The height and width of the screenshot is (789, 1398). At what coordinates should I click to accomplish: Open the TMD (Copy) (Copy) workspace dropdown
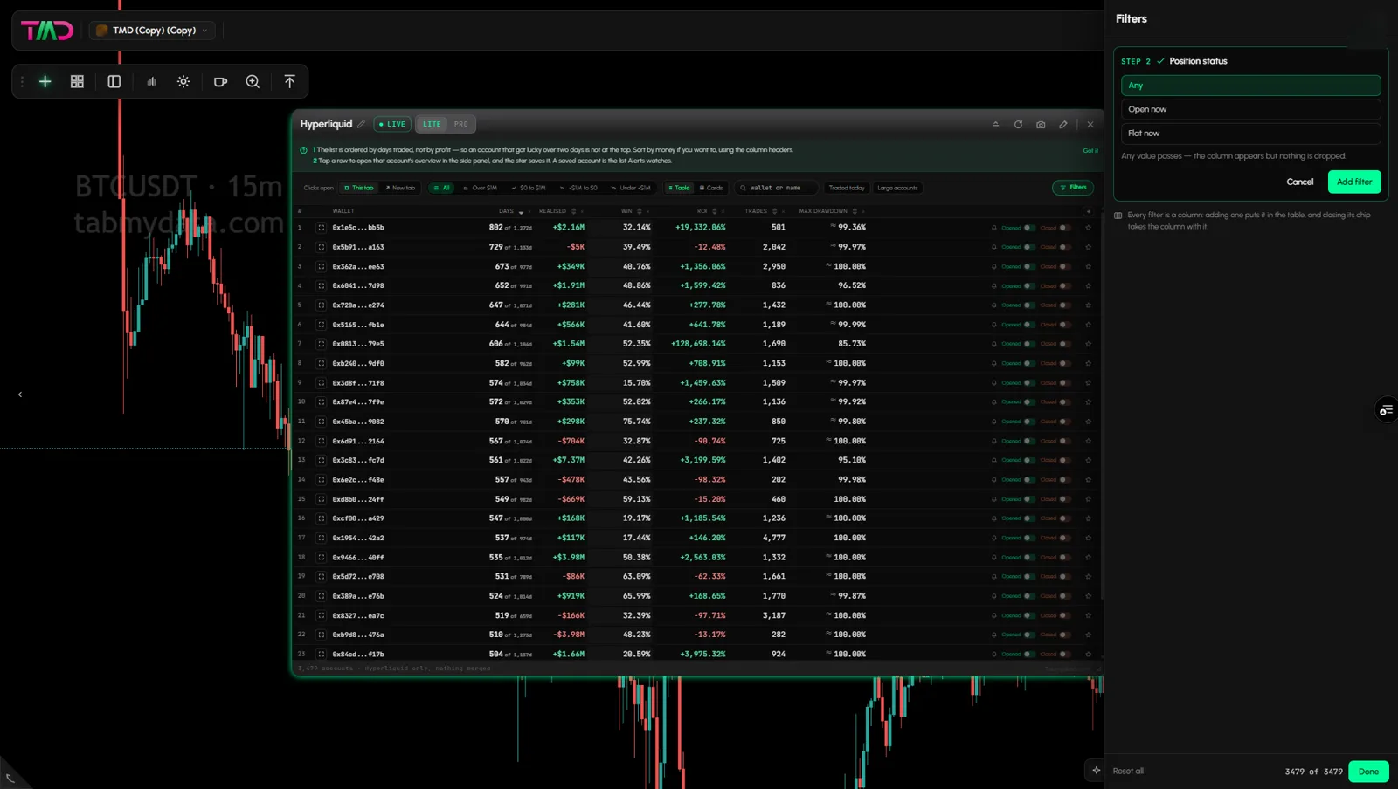pos(152,31)
